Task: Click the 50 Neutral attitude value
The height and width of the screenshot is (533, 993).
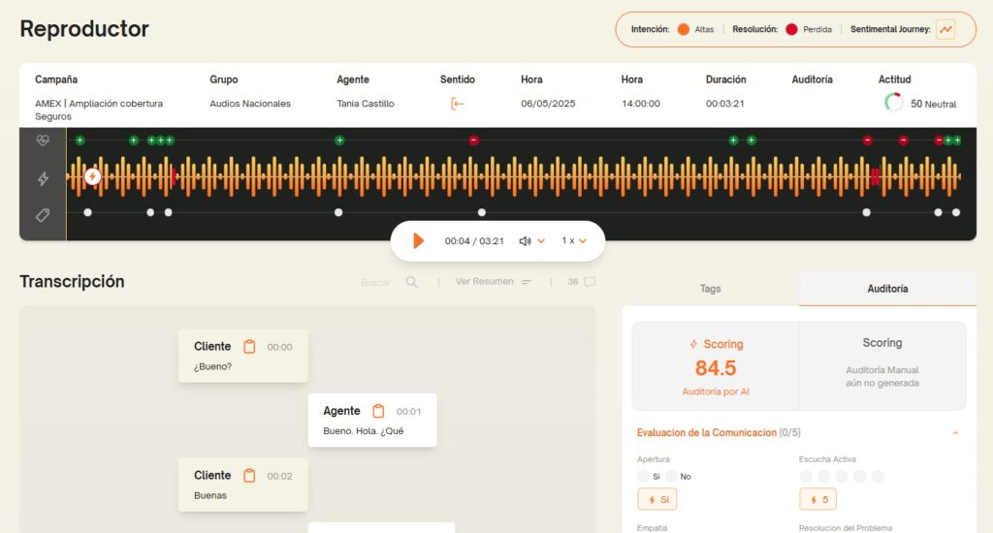Action: (934, 104)
